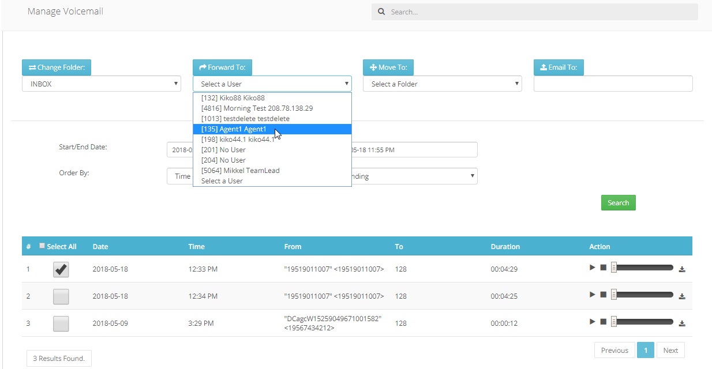Click the green Search button

(x=618, y=203)
